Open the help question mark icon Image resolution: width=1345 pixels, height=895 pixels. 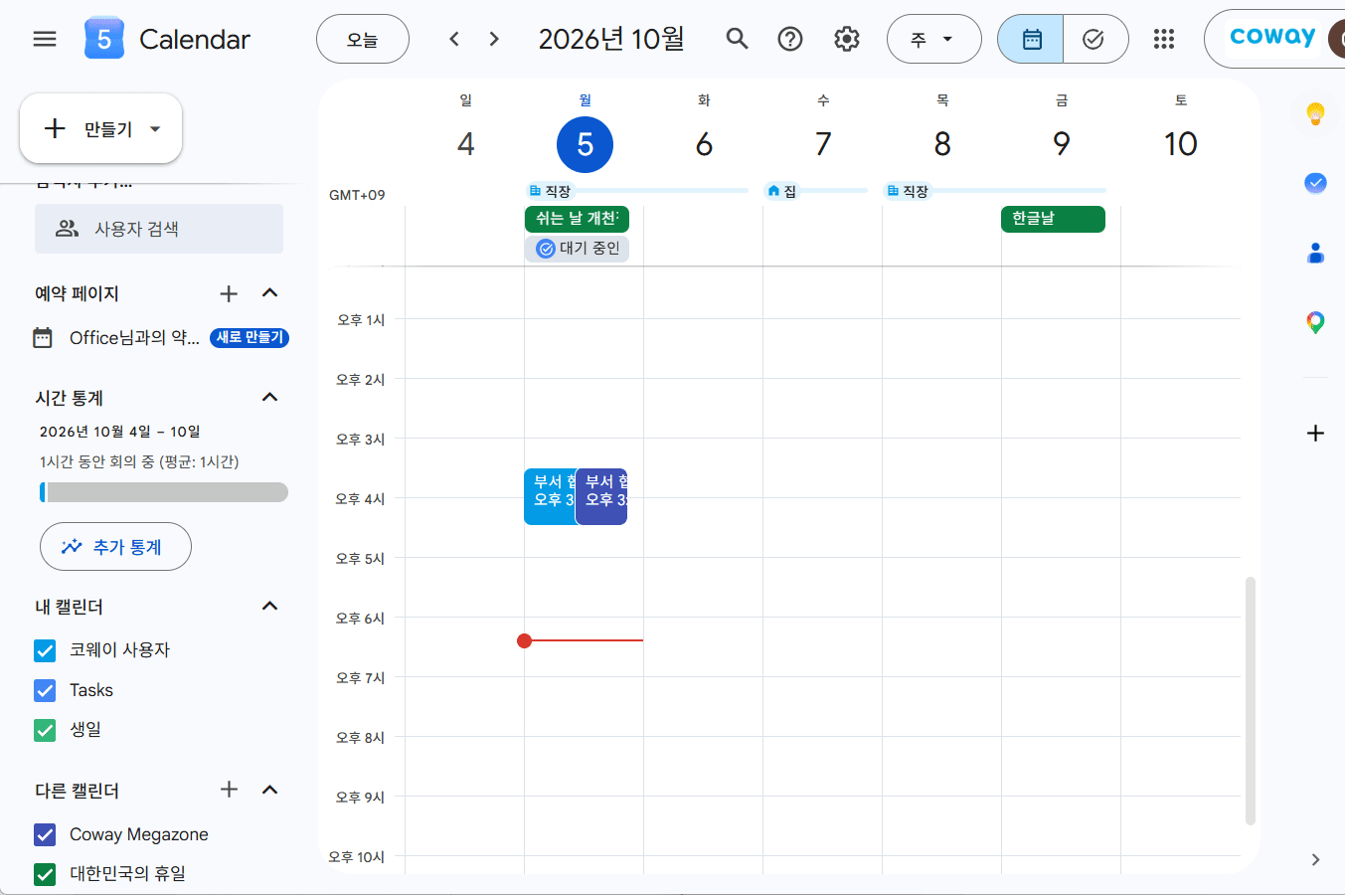(x=790, y=39)
